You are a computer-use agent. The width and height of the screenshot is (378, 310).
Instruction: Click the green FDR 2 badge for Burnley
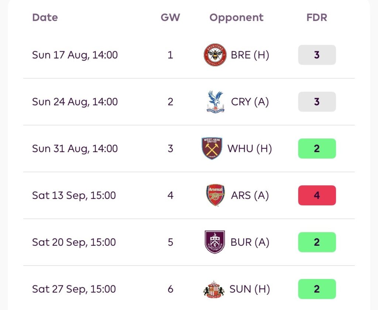point(317,242)
